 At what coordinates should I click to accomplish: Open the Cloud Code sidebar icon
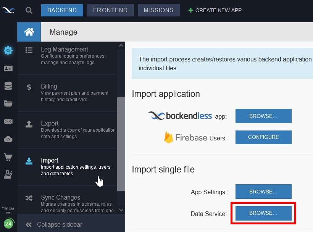click(8, 139)
